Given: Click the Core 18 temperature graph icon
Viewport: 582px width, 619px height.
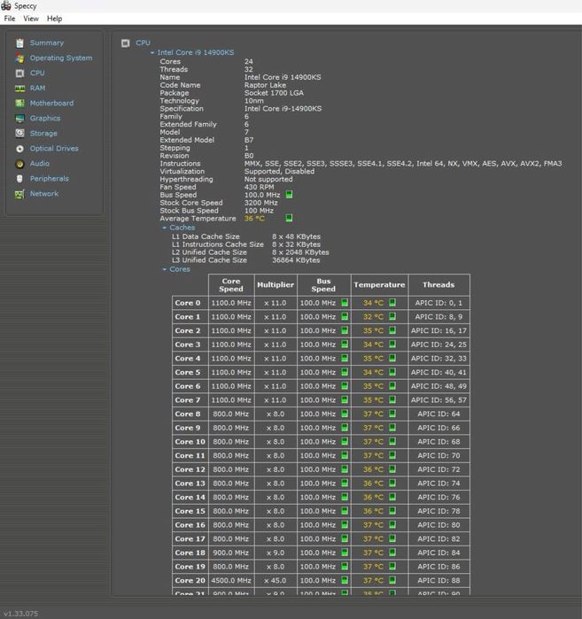Looking at the screenshot, I should (392, 553).
